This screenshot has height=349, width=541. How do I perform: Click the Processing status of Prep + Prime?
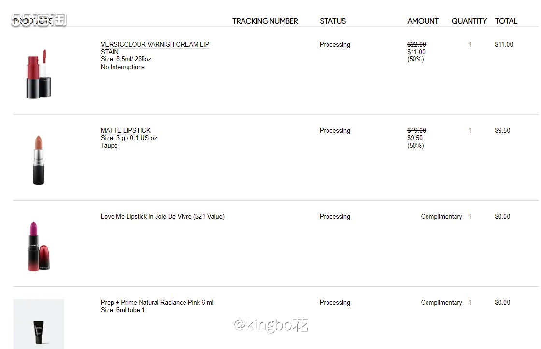(x=335, y=302)
